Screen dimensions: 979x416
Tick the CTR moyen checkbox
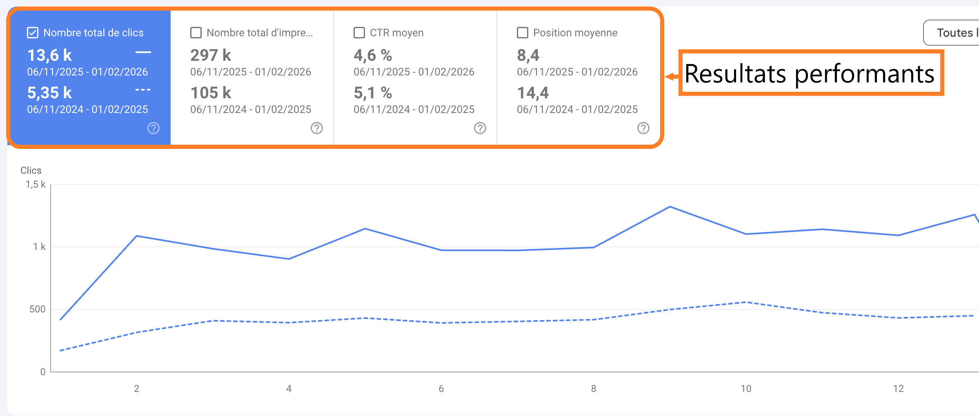[x=359, y=33]
